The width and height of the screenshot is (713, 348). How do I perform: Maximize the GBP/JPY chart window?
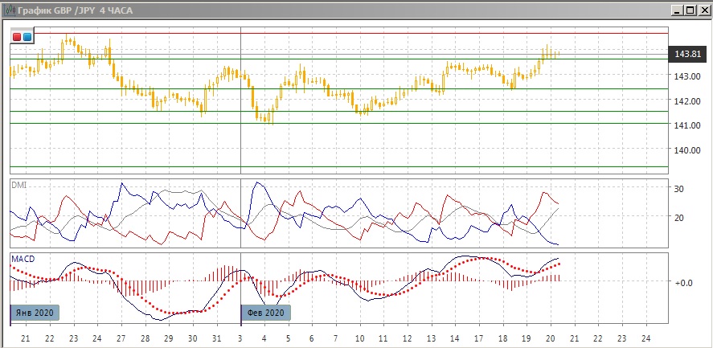tap(690, 10)
